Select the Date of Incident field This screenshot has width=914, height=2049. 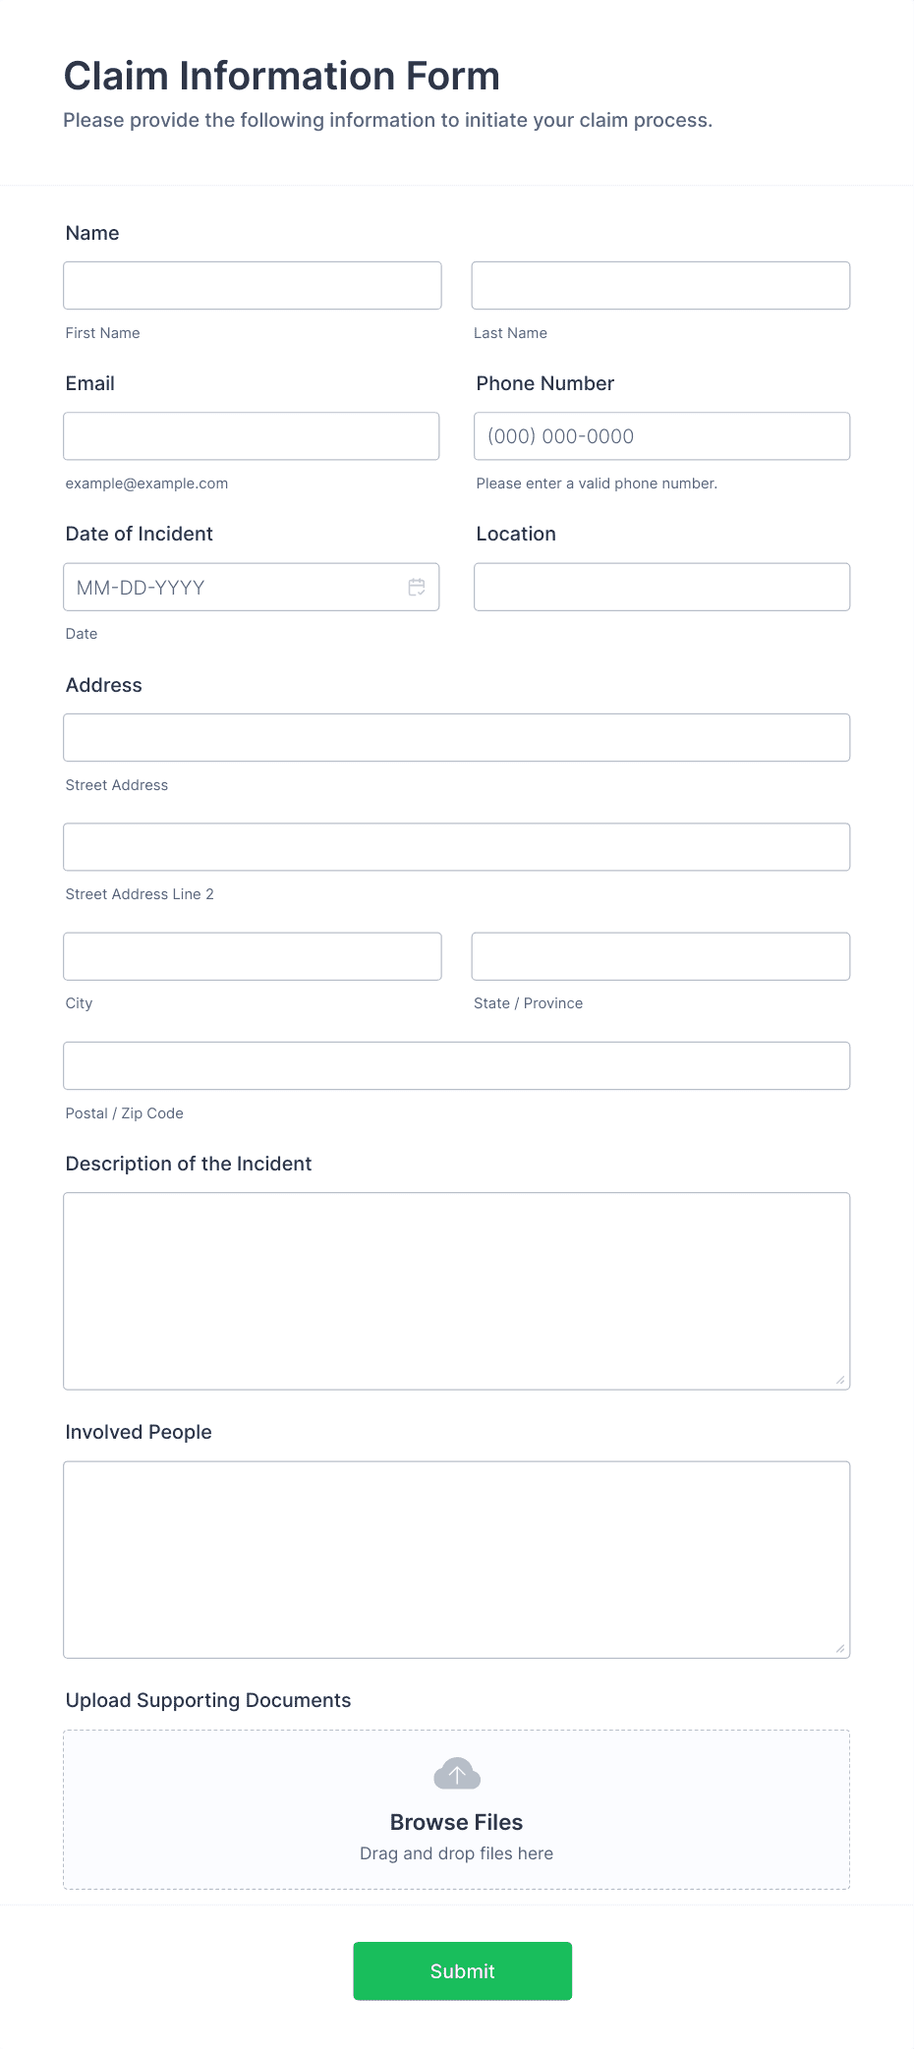point(236,587)
